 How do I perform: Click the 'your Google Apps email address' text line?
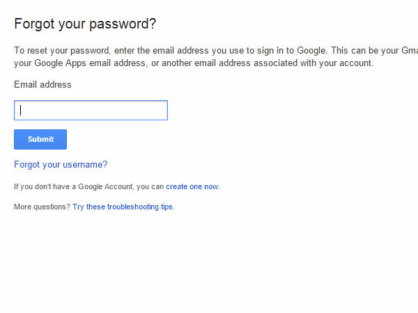(x=194, y=63)
